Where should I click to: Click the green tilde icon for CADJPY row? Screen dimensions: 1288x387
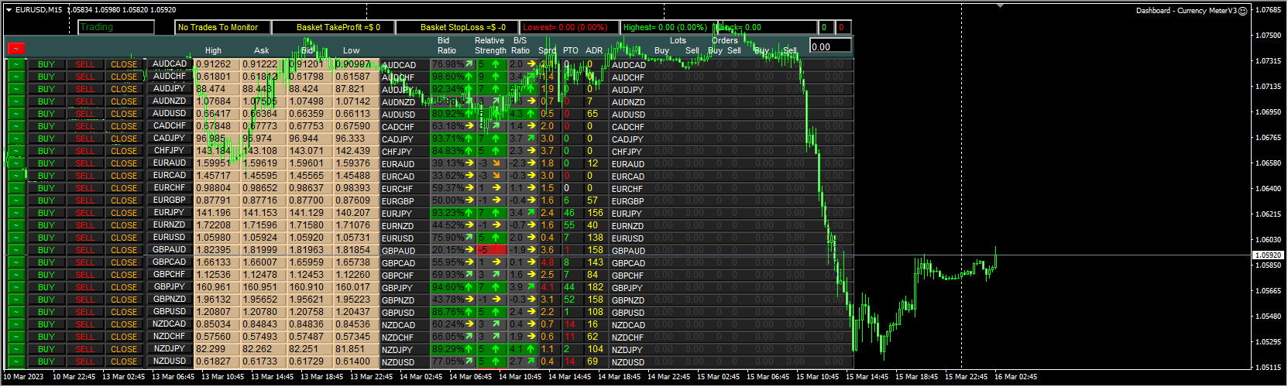pos(15,139)
